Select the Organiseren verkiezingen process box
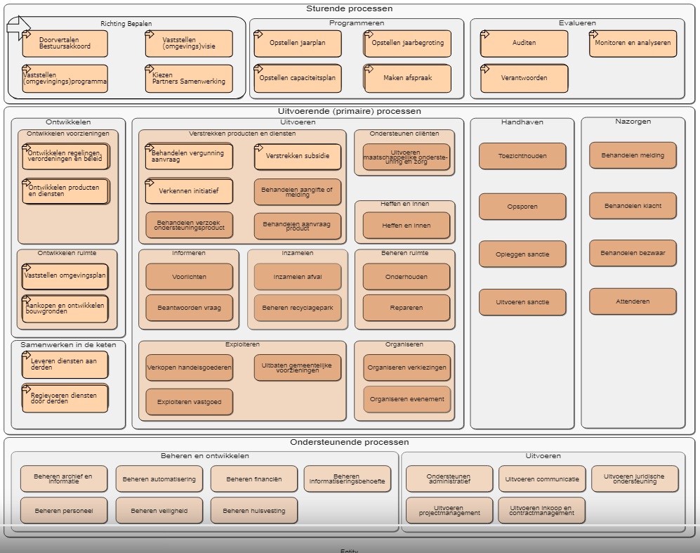 pos(407,367)
